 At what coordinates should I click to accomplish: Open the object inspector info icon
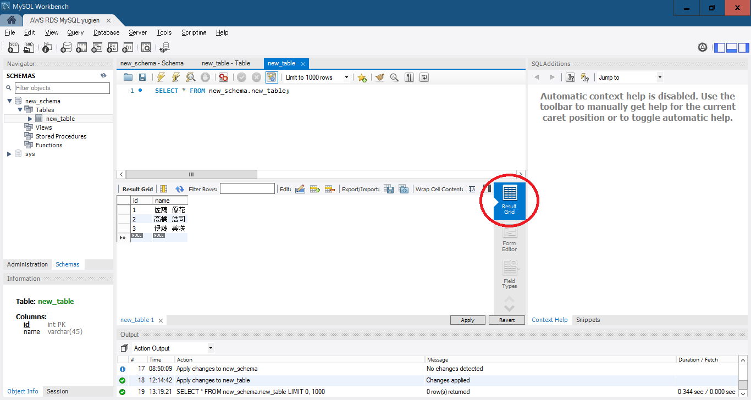point(48,48)
